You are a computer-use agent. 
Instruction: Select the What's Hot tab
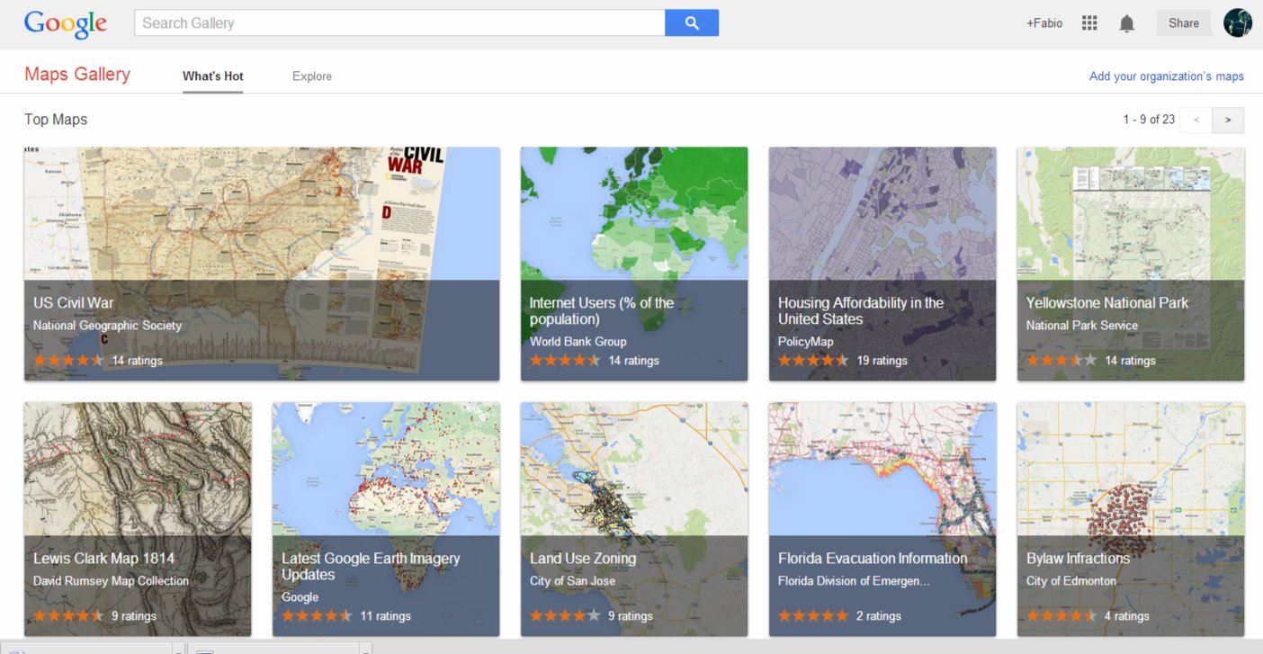(x=213, y=76)
